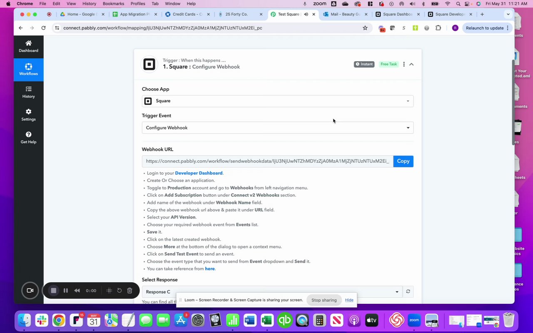Reload the page in Chrome

(43, 28)
